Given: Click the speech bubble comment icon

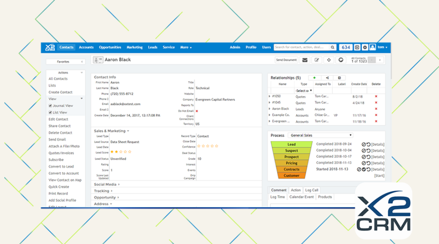Looking at the screenshot, I should pos(341,60).
